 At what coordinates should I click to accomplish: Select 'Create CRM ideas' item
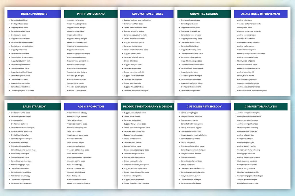(131, 61)
